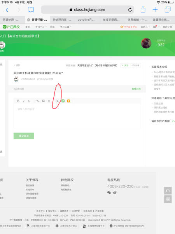The height and width of the screenshot is (234, 175).
Task: Open the 英语零基础入门 course source link
Action: point(98,66)
